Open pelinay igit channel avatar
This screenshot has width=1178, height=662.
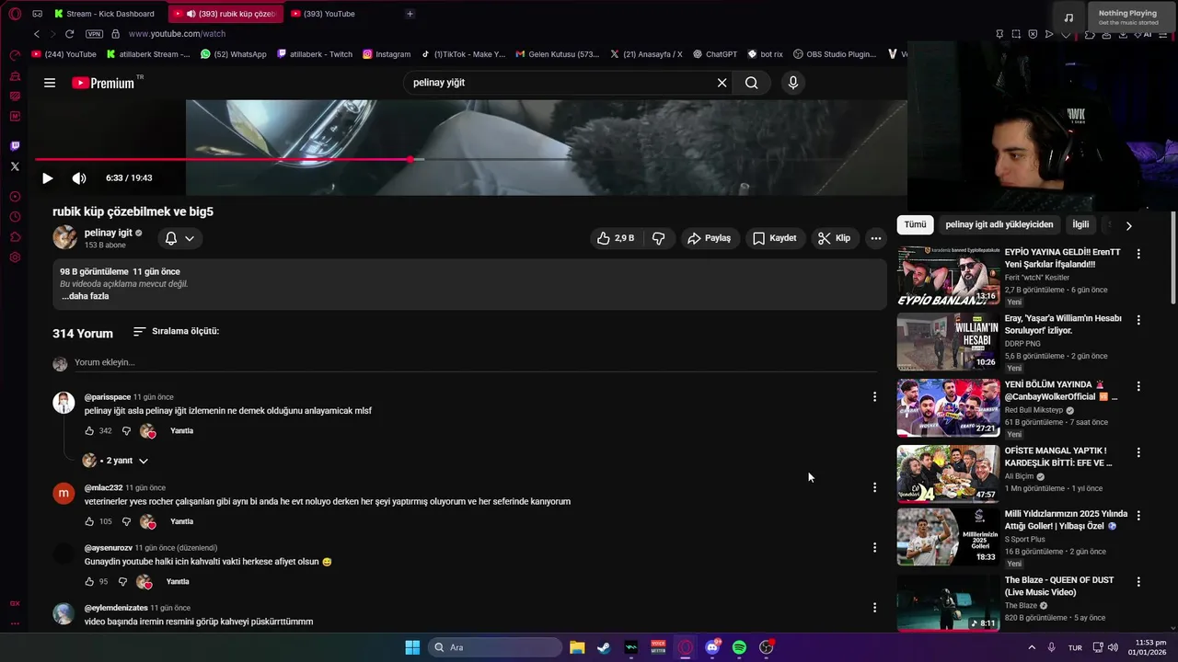click(x=64, y=237)
